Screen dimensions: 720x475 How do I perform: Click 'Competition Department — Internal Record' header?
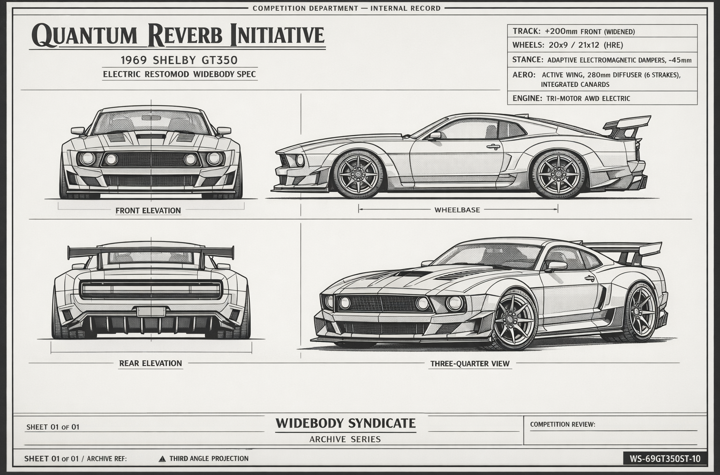(x=346, y=8)
